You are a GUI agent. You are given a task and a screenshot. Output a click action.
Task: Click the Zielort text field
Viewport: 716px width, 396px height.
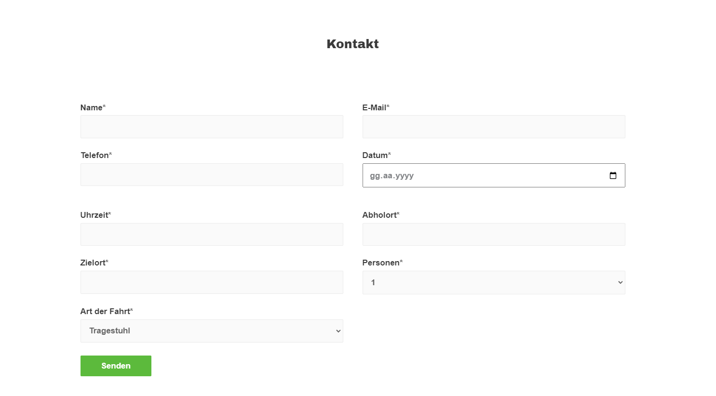[212, 282]
